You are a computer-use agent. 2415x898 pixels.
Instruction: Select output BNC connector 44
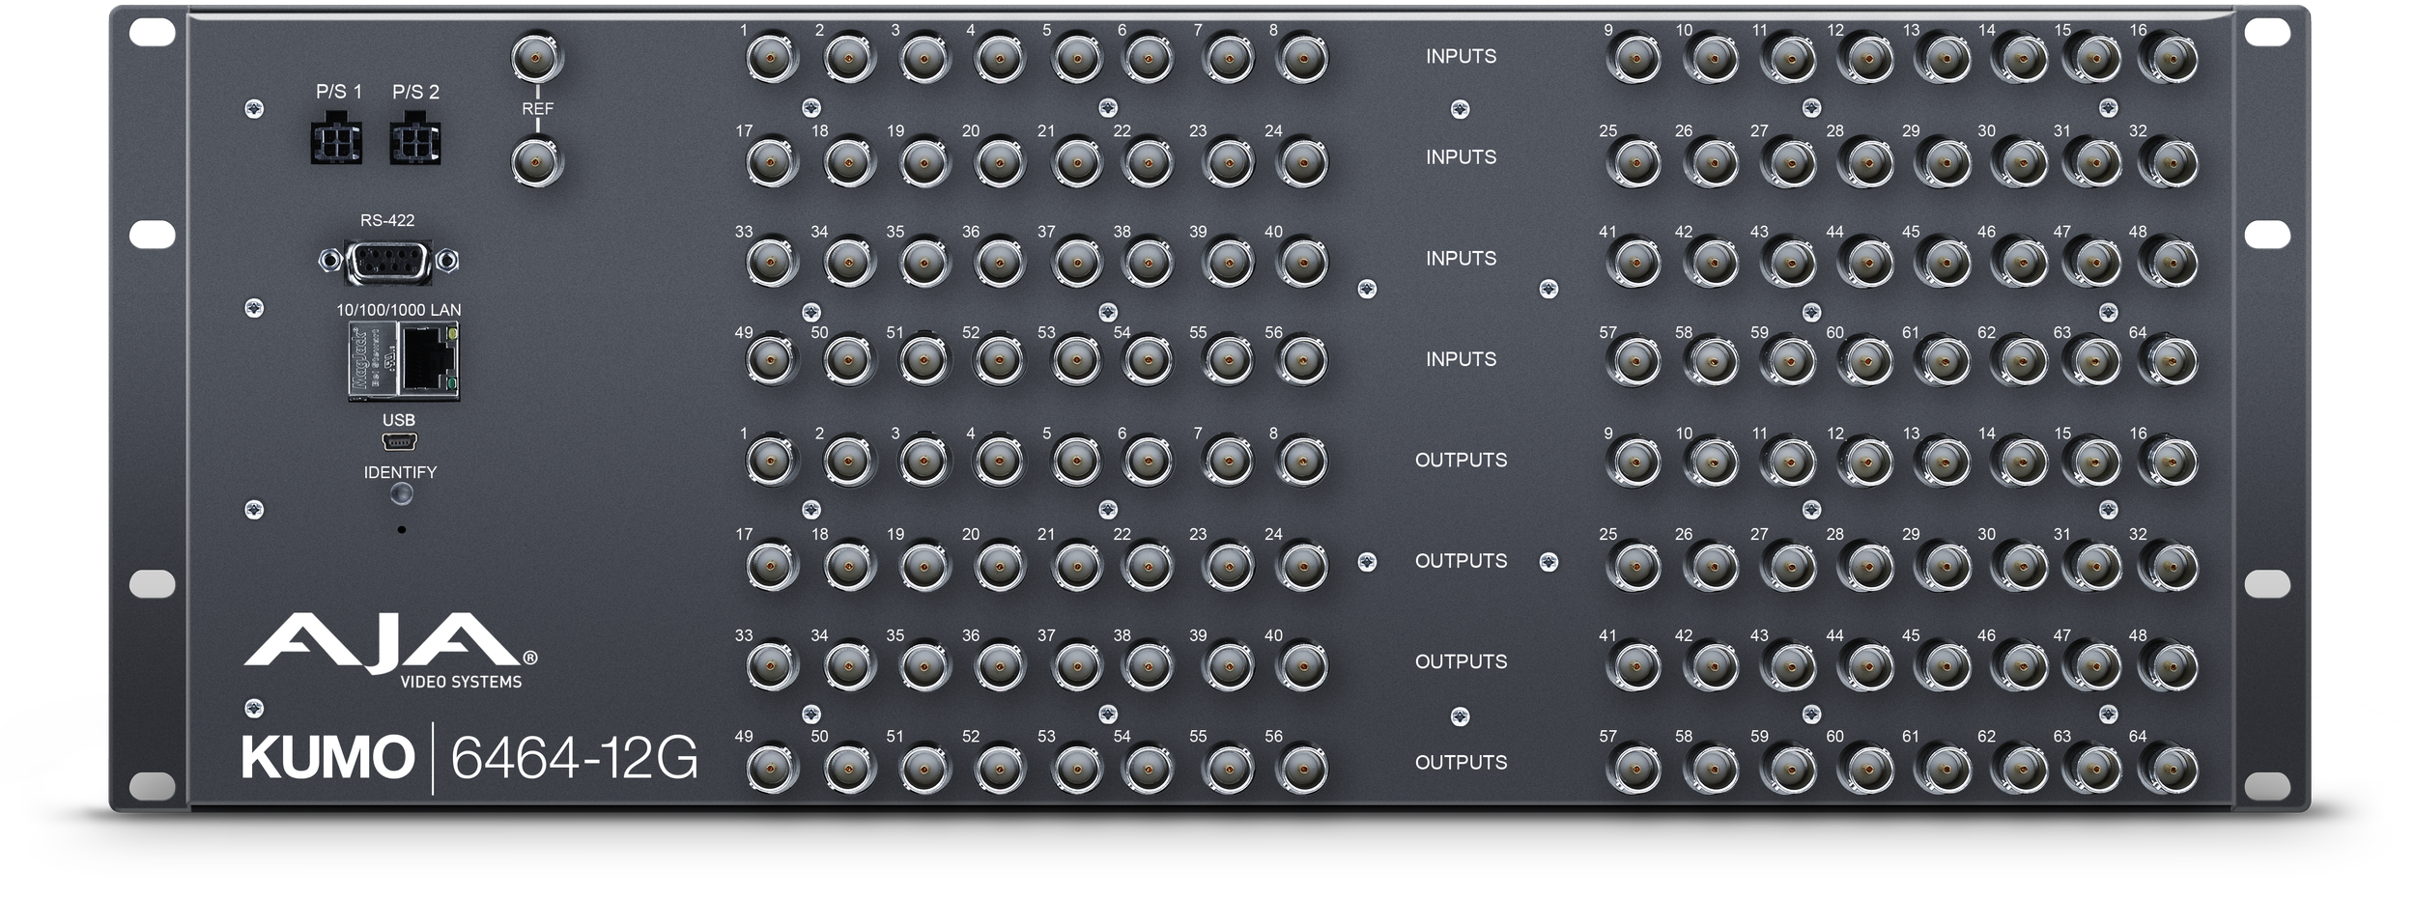click(1865, 666)
